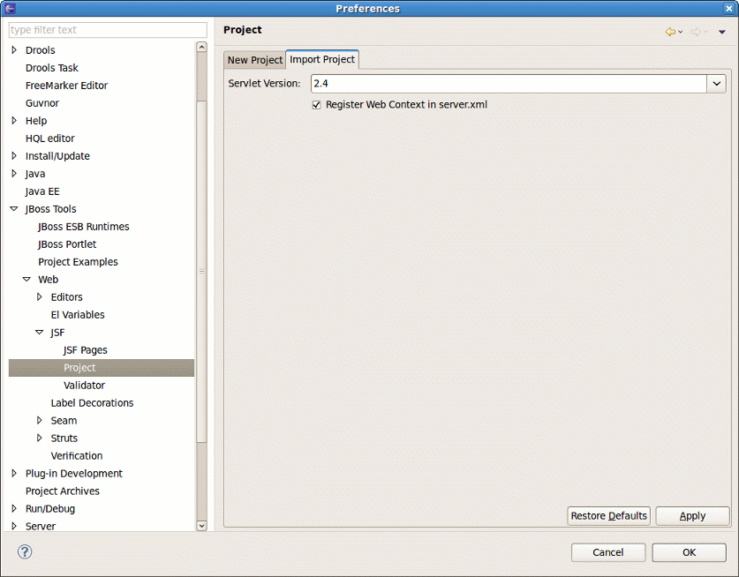Click the back navigation arrow icon

pos(670,32)
